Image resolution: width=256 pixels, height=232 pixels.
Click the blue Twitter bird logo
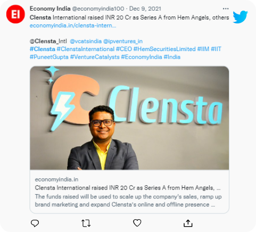pyautogui.click(x=240, y=17)
